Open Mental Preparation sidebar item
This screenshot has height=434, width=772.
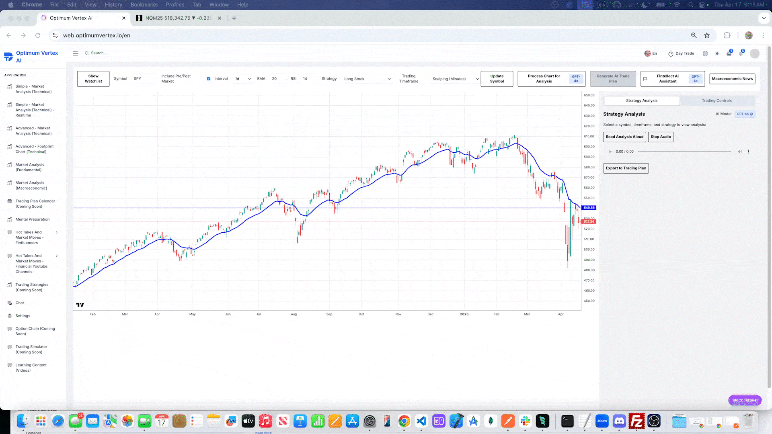point(33,219)
